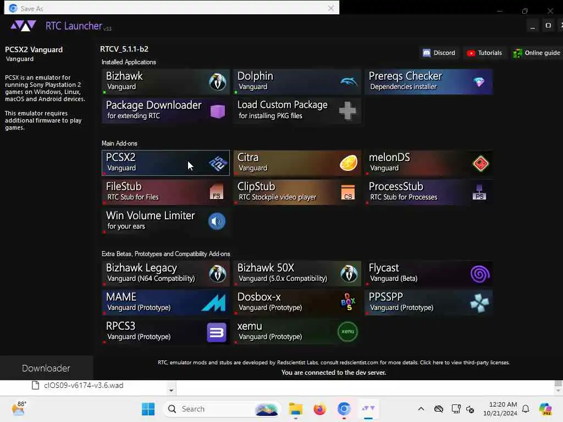Open the weather widget showing 88°
Image resolution: width=563 pixels, height=422 pixels.
pyautogui.click(x=19, y=408)
